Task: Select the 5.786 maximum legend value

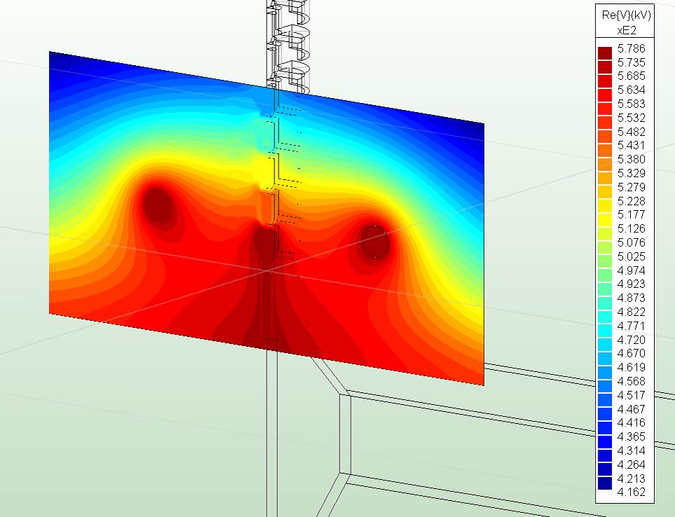Action: (631, 49)
